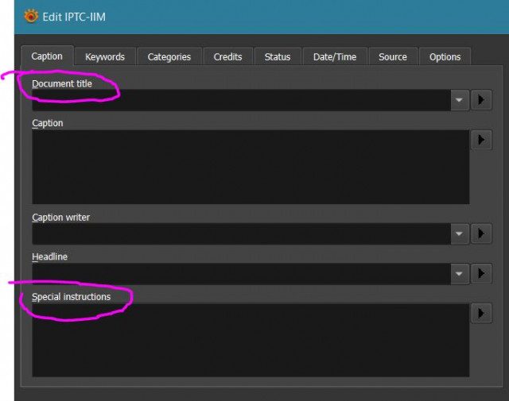Viewport: 509px width, 401px height.
Task: Switch to the Source tab
Action: click(x=393, y=56)
